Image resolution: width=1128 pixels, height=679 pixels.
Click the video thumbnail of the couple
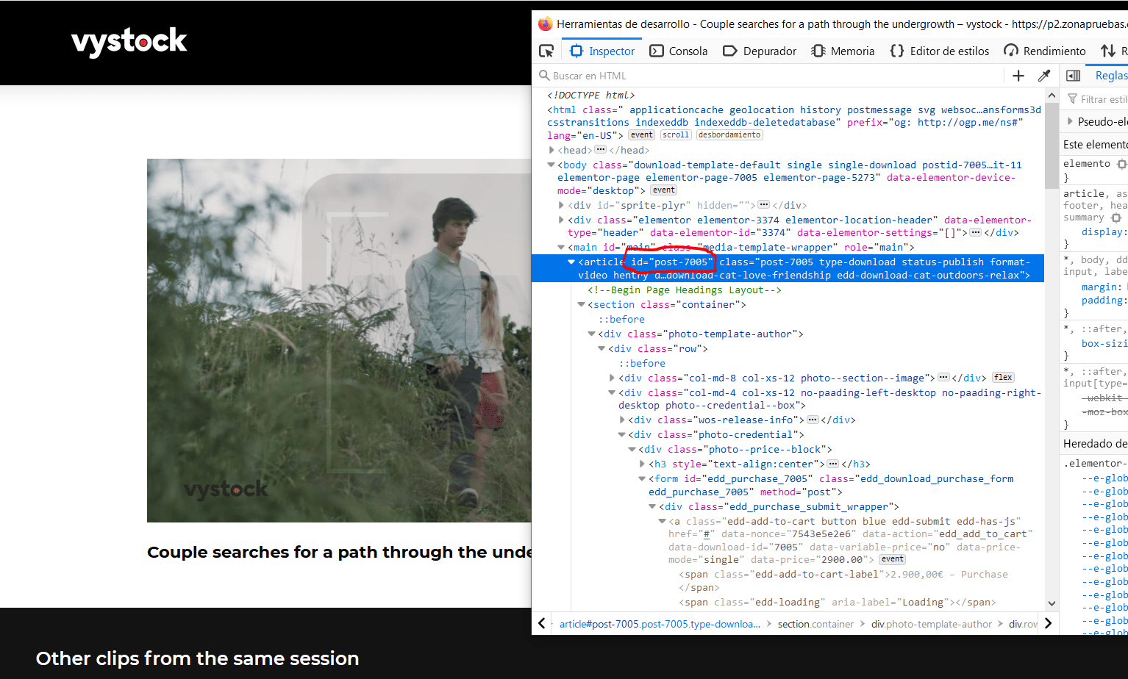(x=339, y=340)
